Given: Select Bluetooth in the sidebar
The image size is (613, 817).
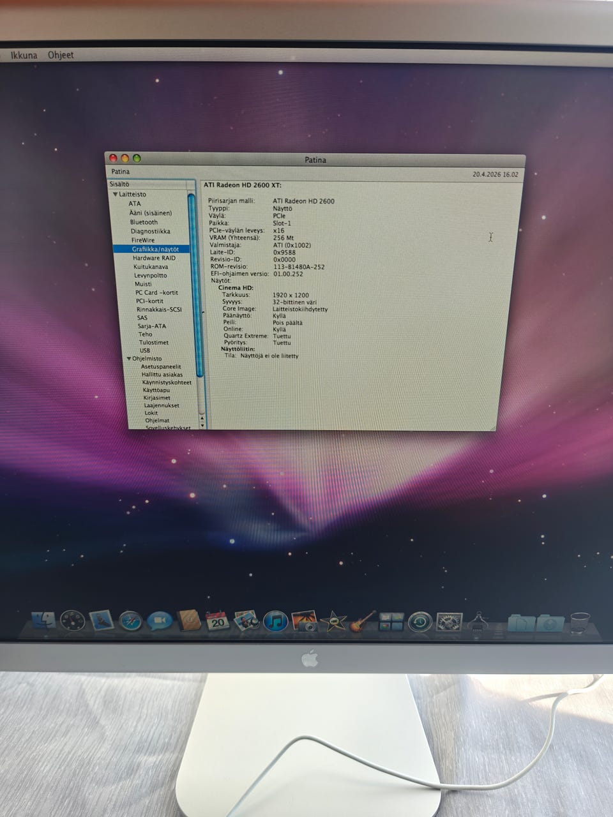Looking at the screenshot, I should point(144,222).
